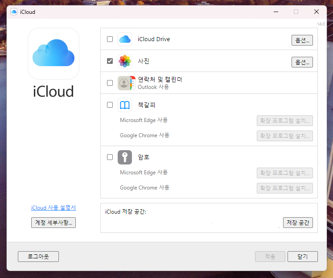333x278 pixels.
Task: Click the 로그아웃 button
Action: coord(38,257)
